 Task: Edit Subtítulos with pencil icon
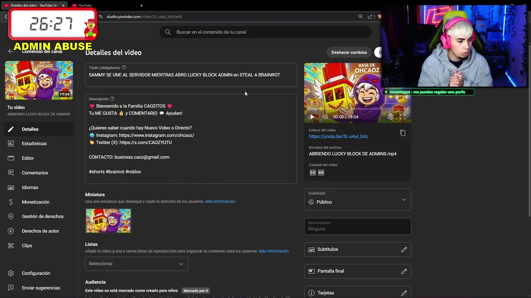[404, 250]
